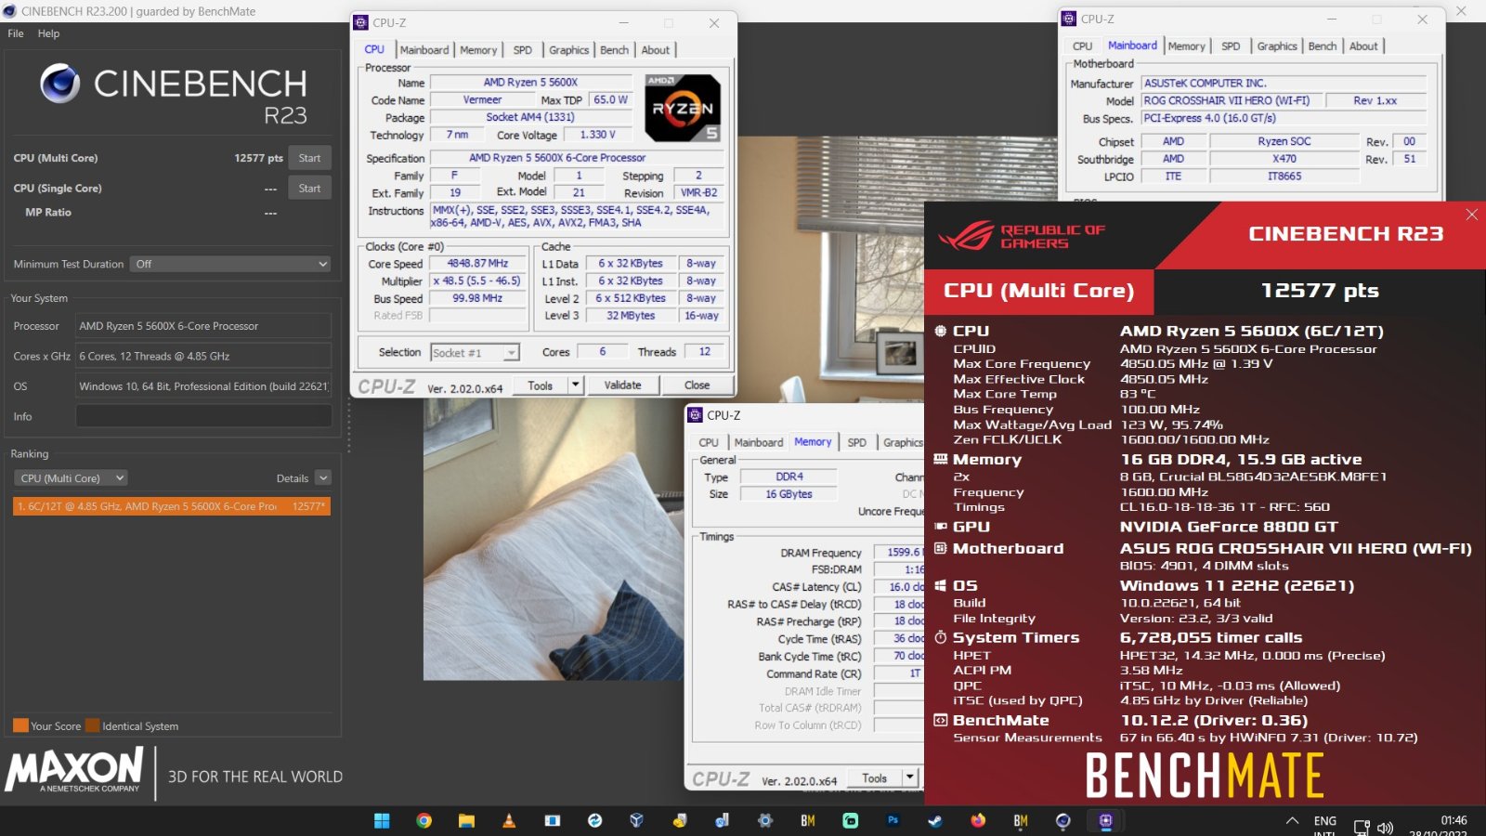
Task: Click the CPU-Z Memory window title icon
Action: (695, 415)
